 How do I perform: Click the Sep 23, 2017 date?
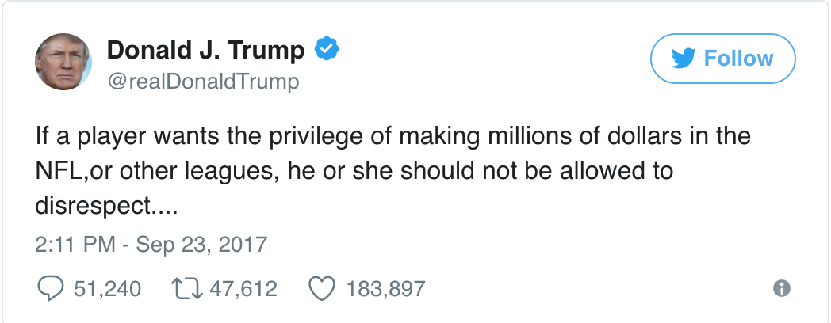coord(203,244)
